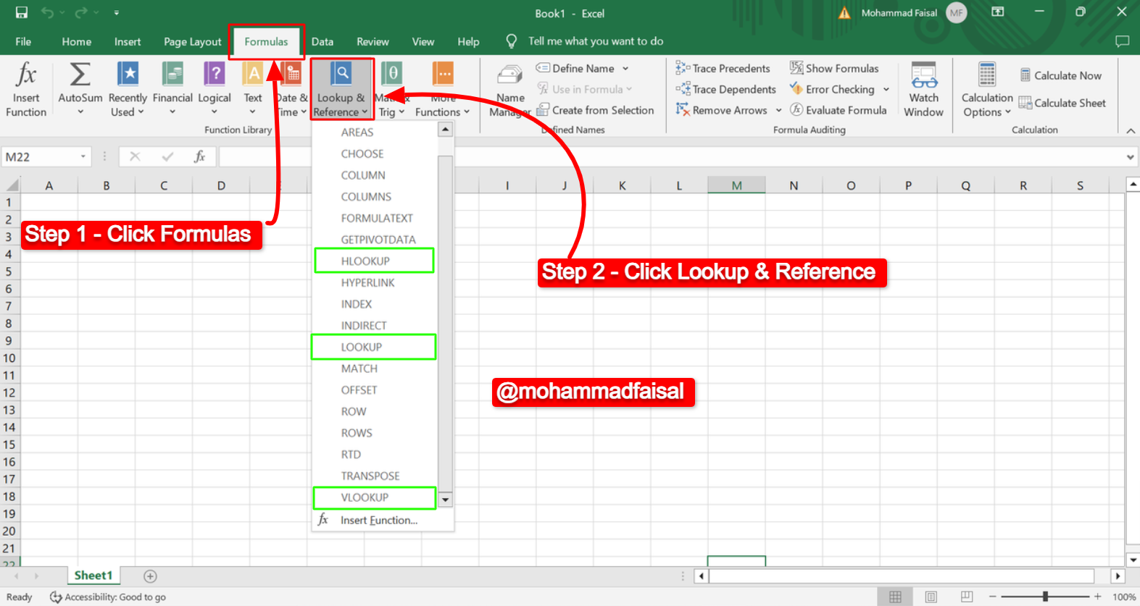Click the fx button beside the formula bar
Screen dimensions: 1140x606
(x=199, y=156)
